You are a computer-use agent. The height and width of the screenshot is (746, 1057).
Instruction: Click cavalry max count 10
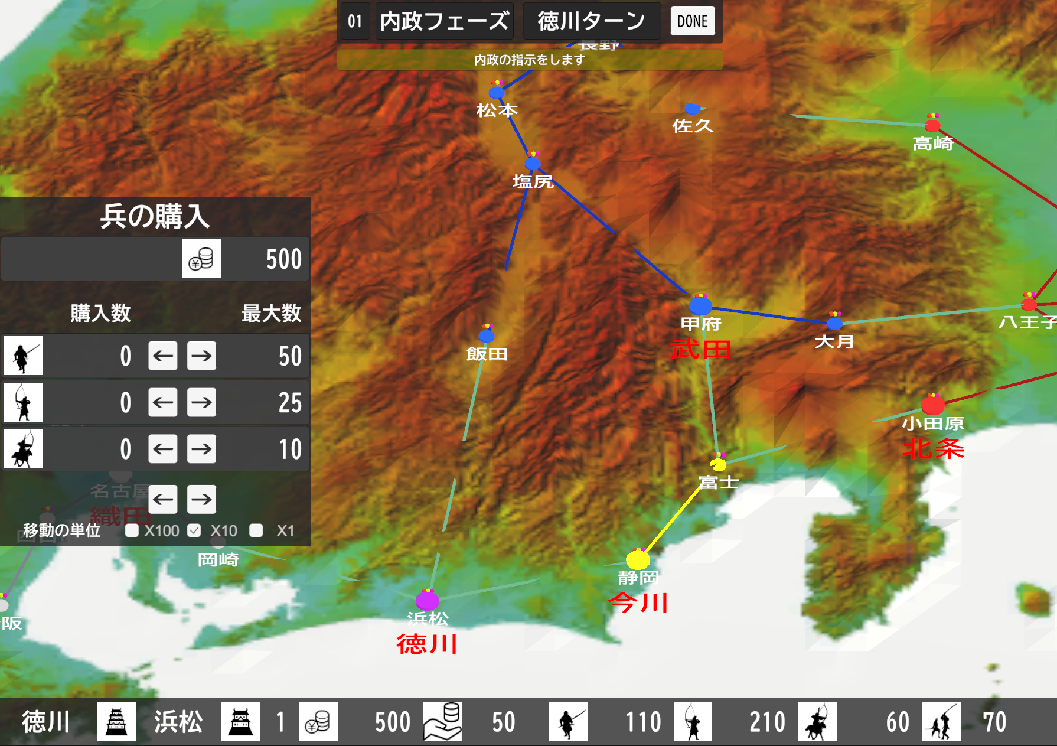290,449
